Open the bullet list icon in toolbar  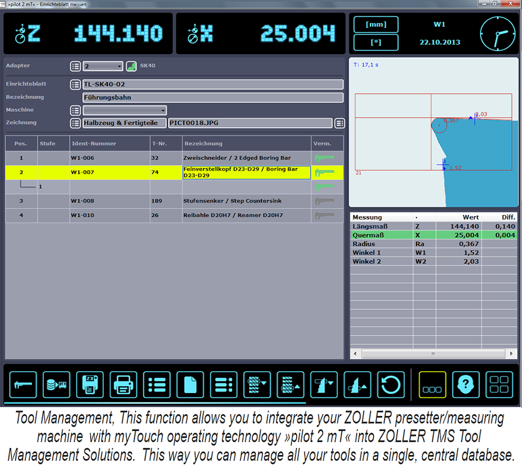point(157,384)
